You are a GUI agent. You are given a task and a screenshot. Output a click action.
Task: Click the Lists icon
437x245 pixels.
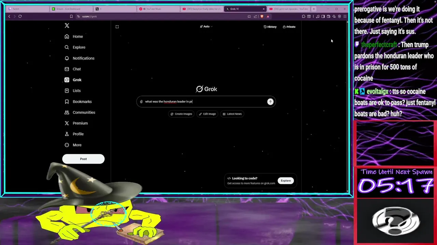click(67, 91)
